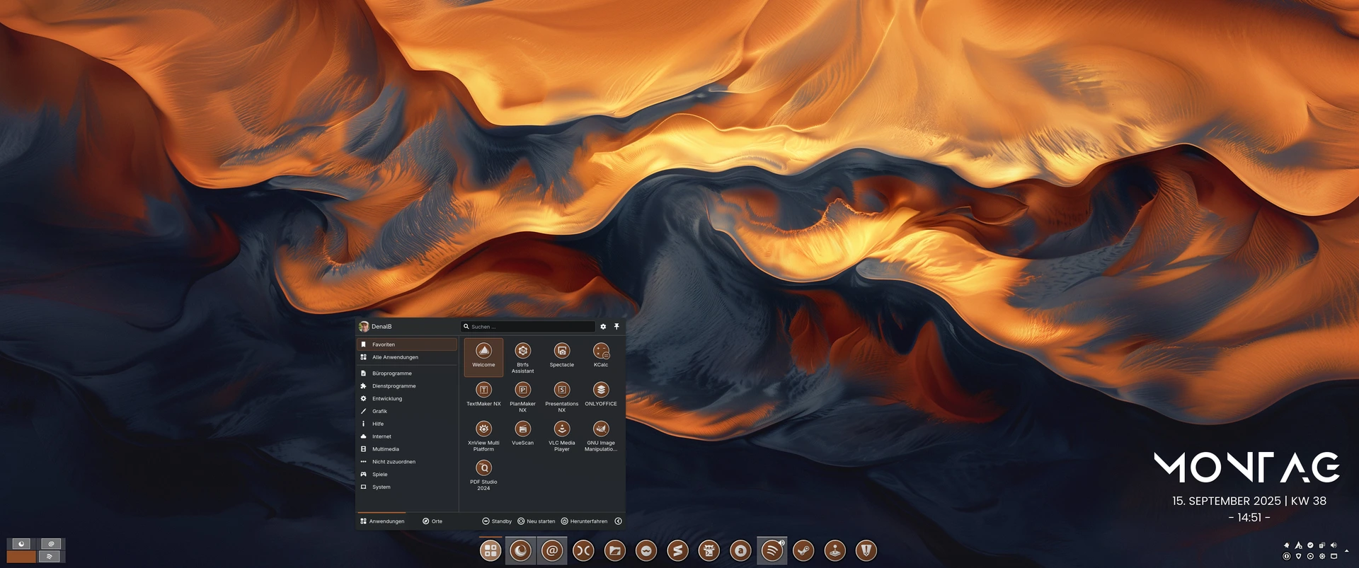This screenshot has height=568, width=1359.
Task: Select Alle Anwendungen in sidebar
Action: coord(395,357)
